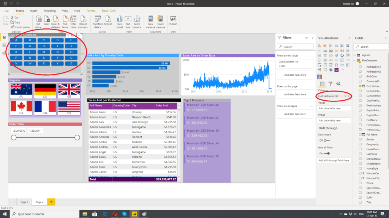389x218 pixels.
Task: Click the Fields pane search box
Action: click(371, 47)
